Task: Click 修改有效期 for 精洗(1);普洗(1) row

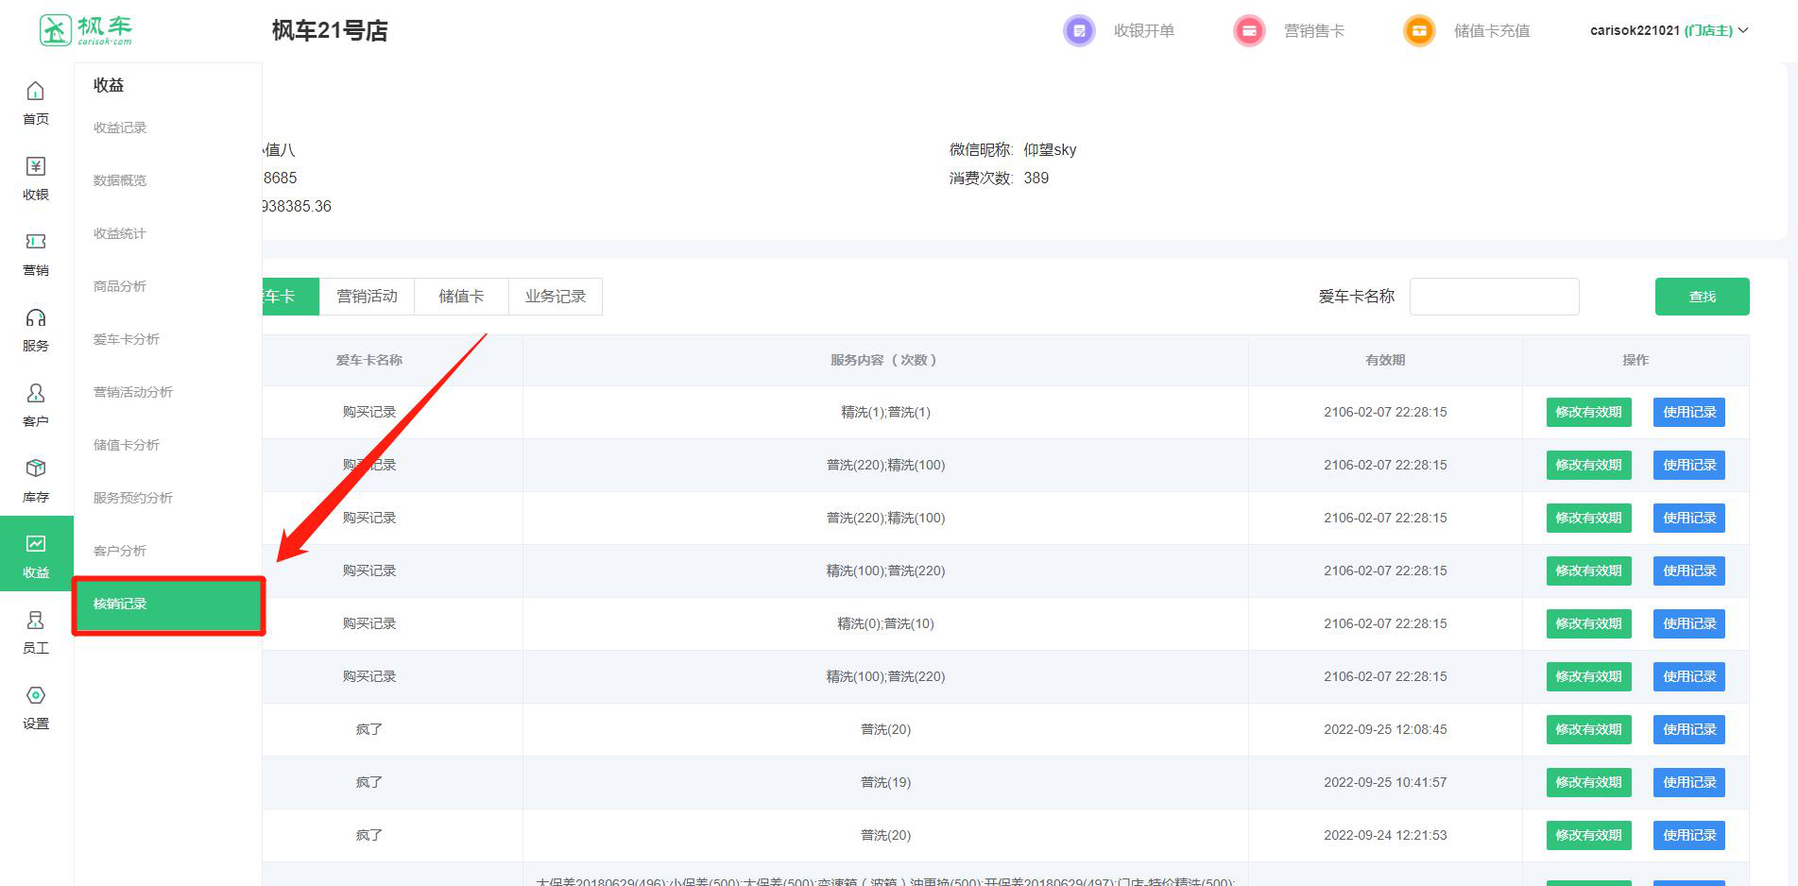Action: tap(1588, 412)
